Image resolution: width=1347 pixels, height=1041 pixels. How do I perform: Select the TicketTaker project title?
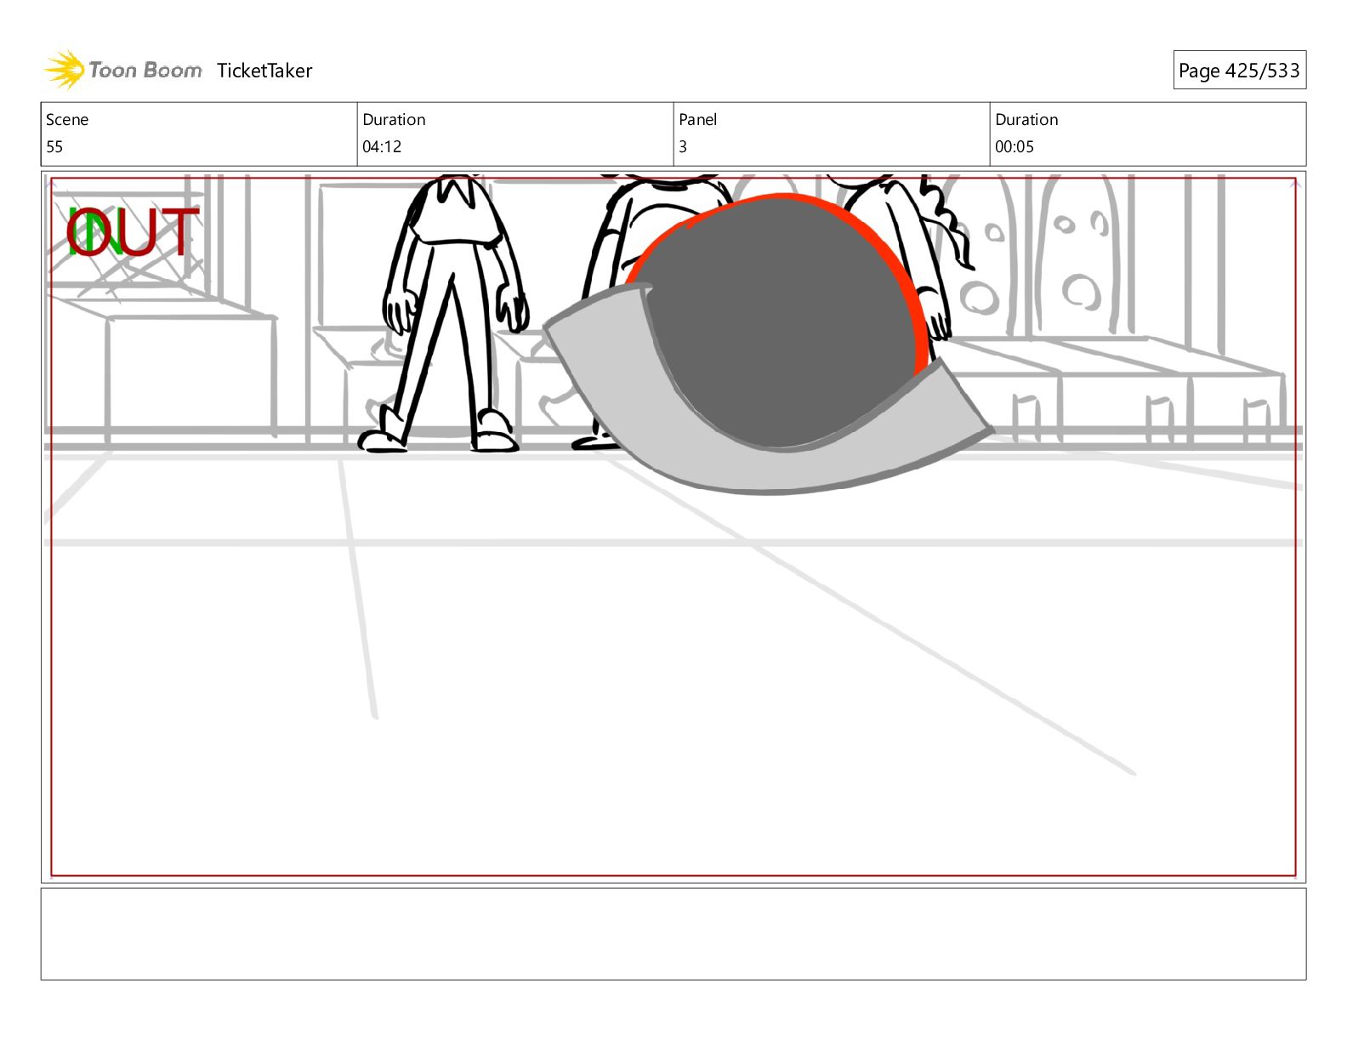pos(264,71)
